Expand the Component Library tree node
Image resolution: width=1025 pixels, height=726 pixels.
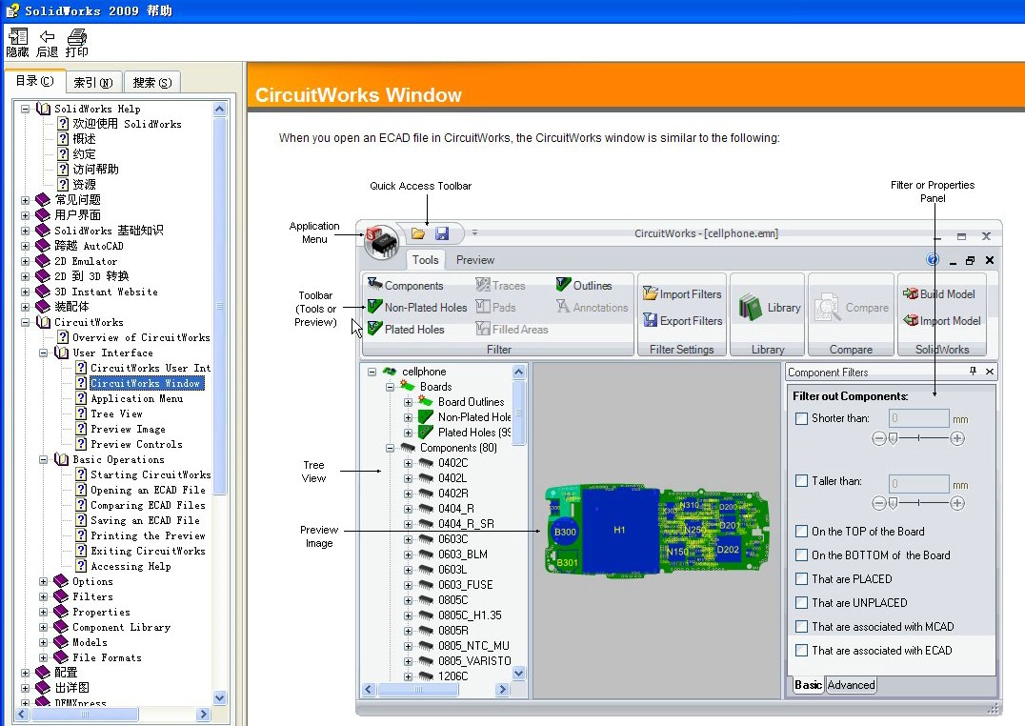coord(43,627)
